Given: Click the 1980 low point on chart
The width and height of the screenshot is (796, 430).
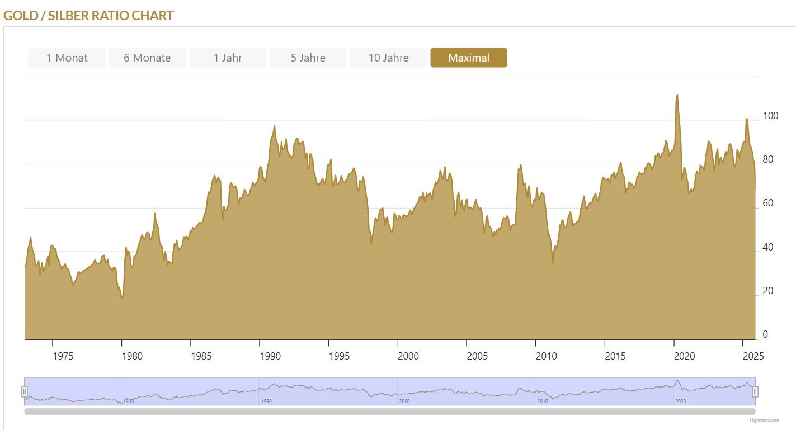Looking at the screenshot, I should 121,297.
